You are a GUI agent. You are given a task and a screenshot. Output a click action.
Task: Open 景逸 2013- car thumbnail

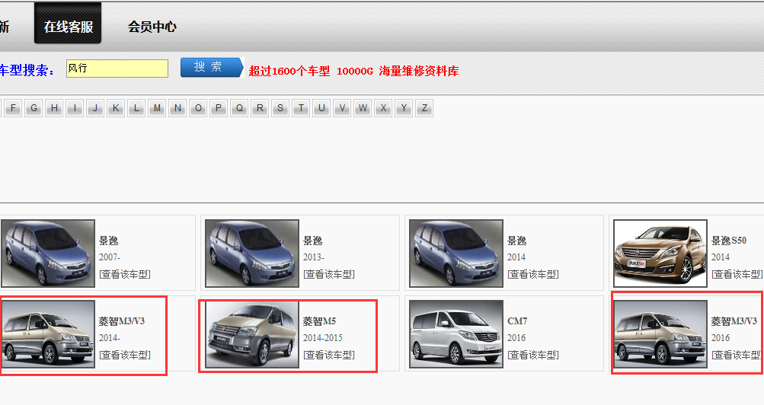(252, 253)
